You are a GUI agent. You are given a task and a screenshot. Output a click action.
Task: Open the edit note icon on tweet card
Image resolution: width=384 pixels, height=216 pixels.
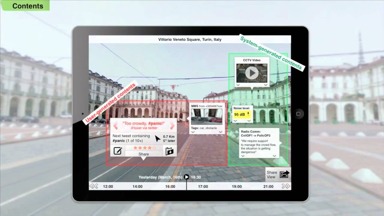coord(118,151)
